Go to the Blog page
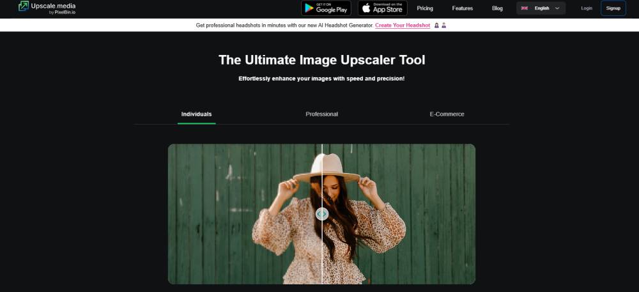 (497, 8)
